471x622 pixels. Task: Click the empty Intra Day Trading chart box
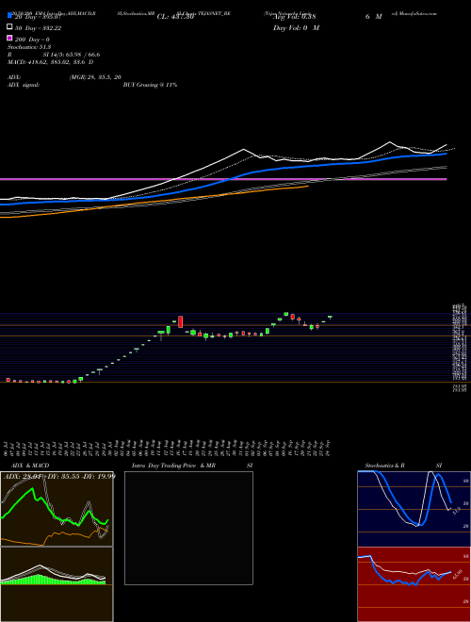pos(188,528)
